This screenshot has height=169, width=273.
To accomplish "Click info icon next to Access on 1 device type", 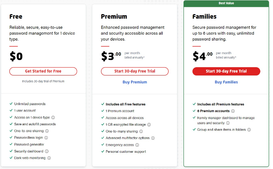I will (x=53, y=118).
